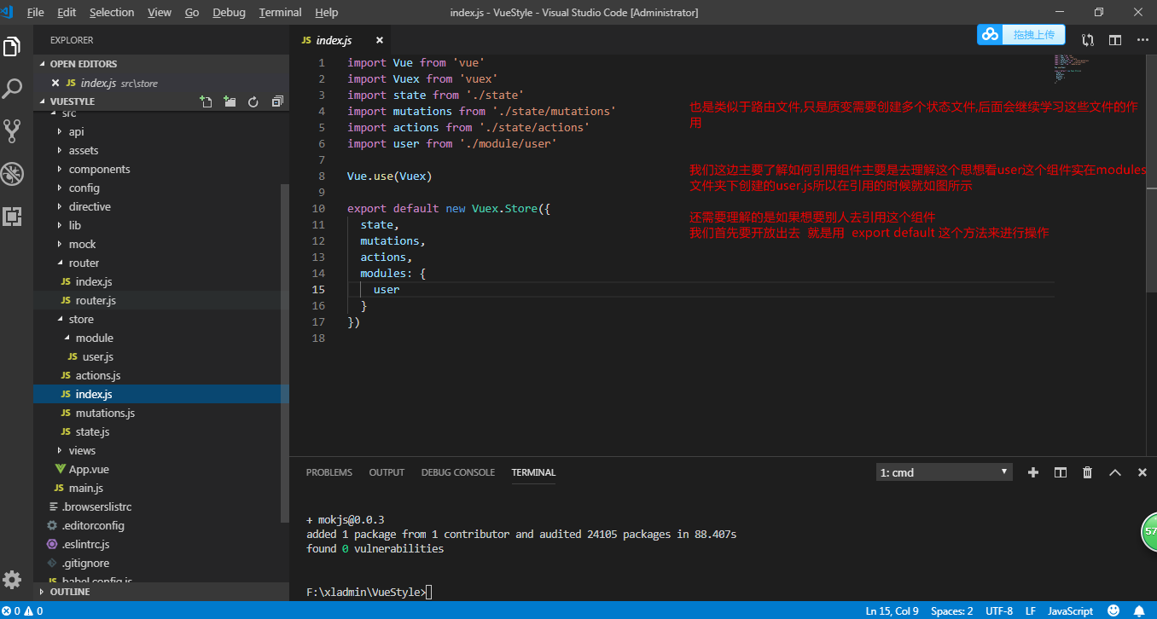1157x619 pixels.
Task: Add a new terminal with plus icon
Action: coord(1033,472)
